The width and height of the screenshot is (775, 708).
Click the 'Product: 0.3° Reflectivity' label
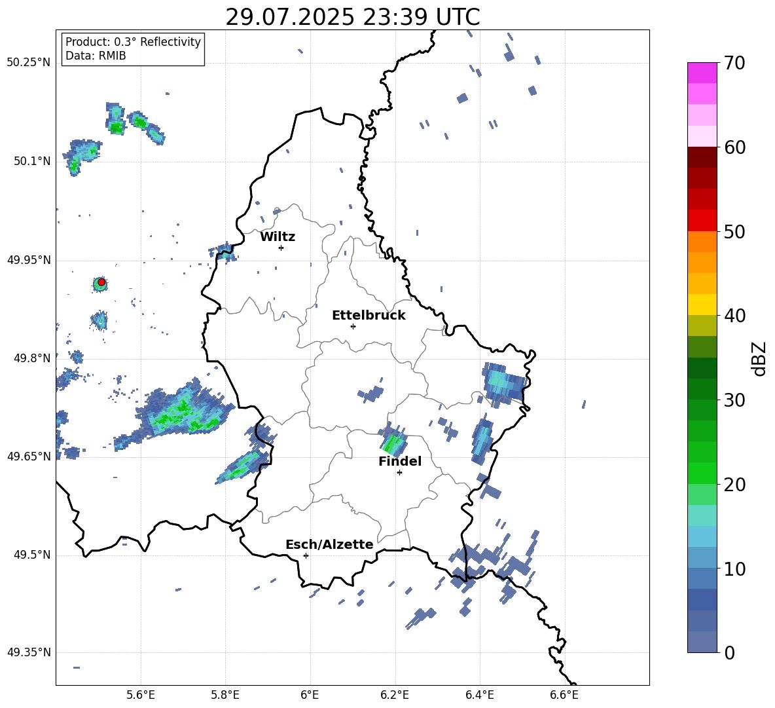tap(133, 41)
